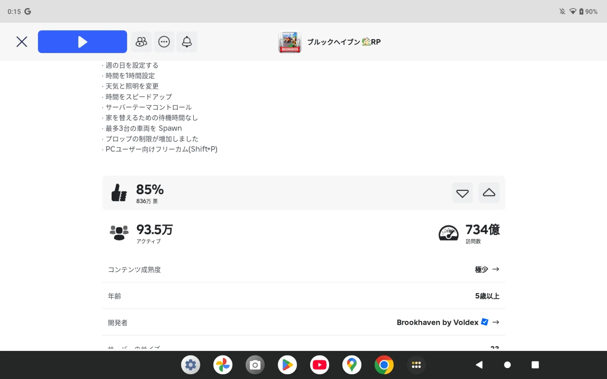The width and height of the screenshot is (607, 379).
Task: Select the 5歳以上 age value
Action: (487, 296)
